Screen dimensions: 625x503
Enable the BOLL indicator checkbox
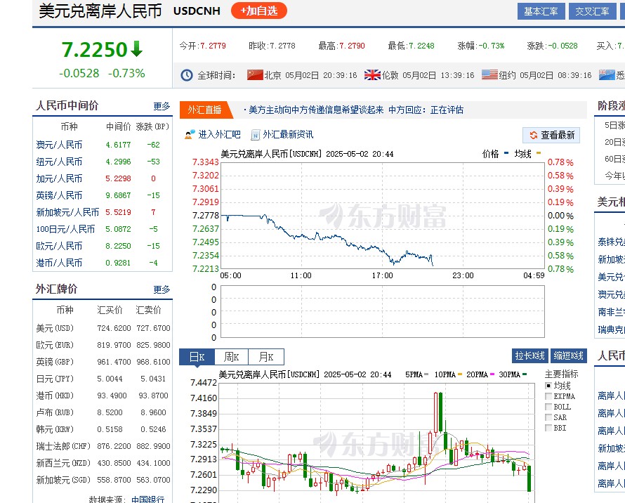click(548, 407)
